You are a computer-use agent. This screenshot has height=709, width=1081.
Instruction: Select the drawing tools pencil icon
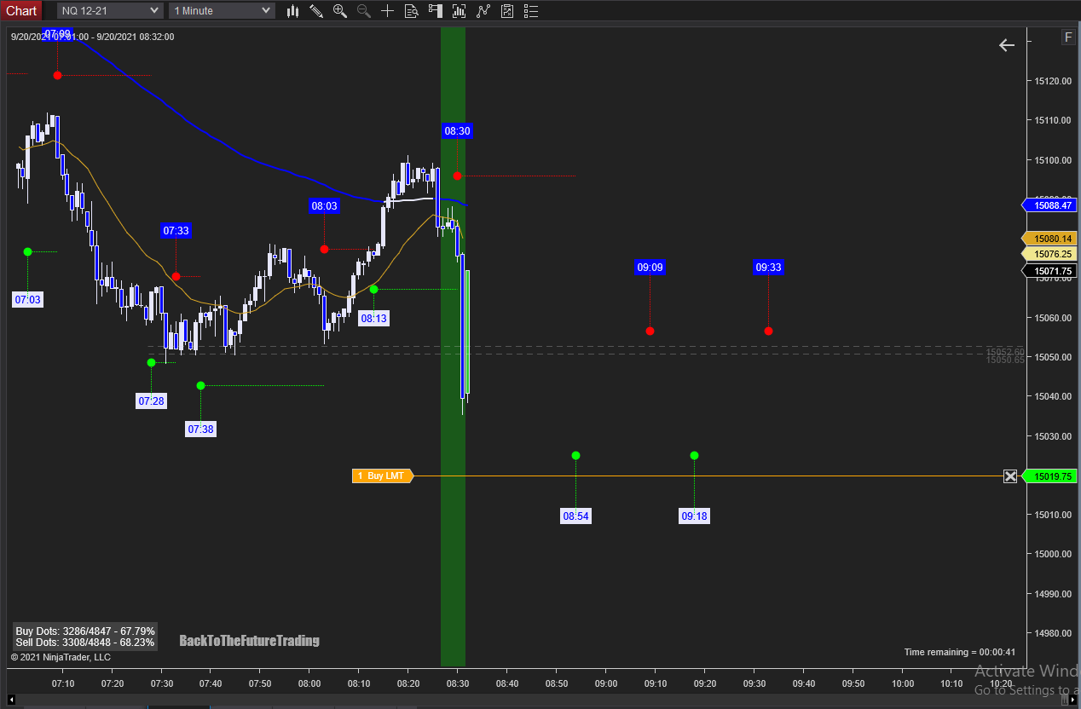[316, 11]
